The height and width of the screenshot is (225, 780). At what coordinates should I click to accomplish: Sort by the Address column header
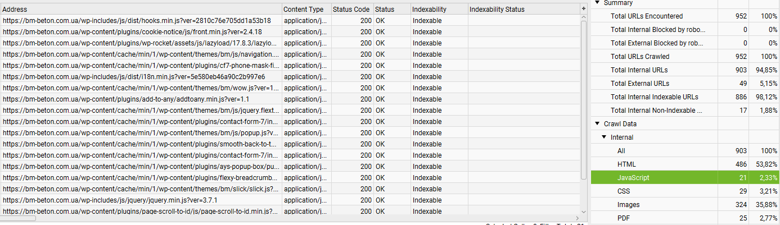point(141,9)
